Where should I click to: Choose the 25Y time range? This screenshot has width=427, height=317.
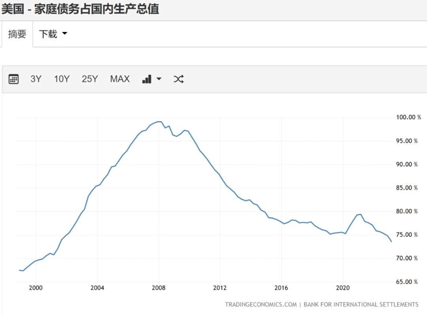click(90, 79)
